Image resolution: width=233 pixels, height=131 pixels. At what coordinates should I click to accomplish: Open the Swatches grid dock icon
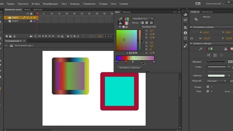[185, 20]
